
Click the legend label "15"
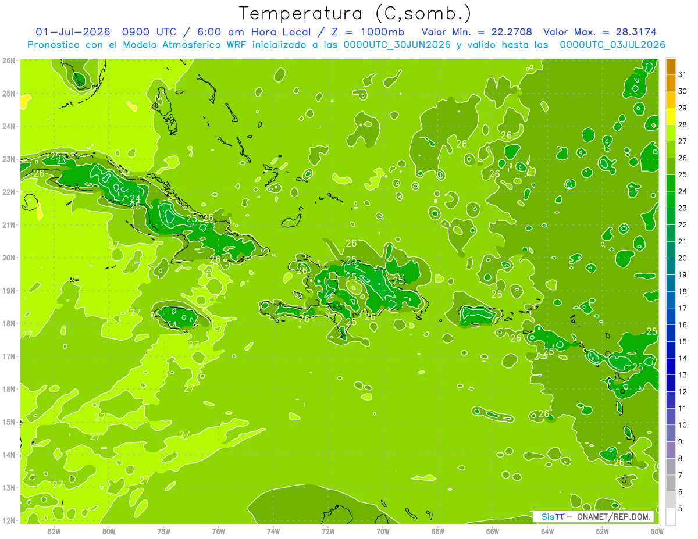point(683,341)
